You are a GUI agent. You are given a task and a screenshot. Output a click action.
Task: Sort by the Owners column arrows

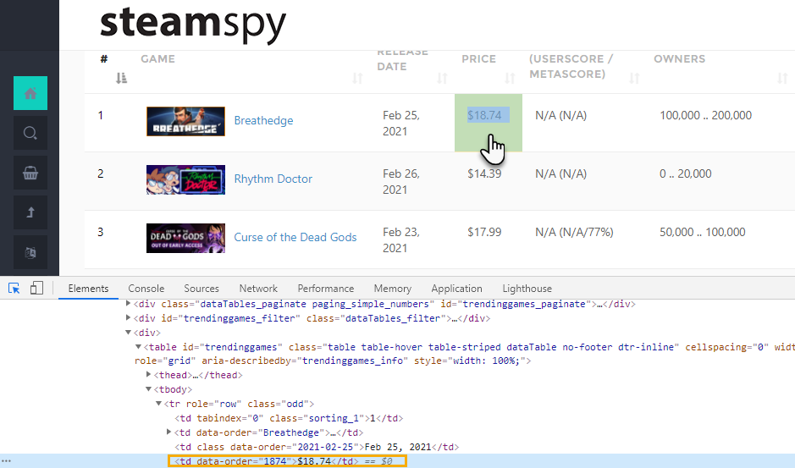click(782, 78)
